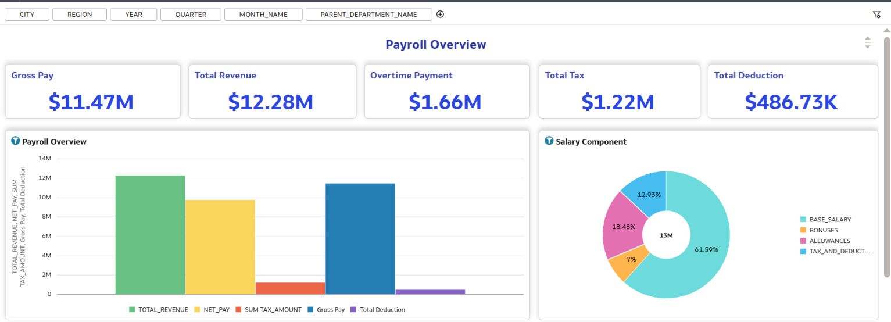Click the orange BONUSES legend swatch
The image size is (891, 322).
pyautogui.click(x=803, y=230)
